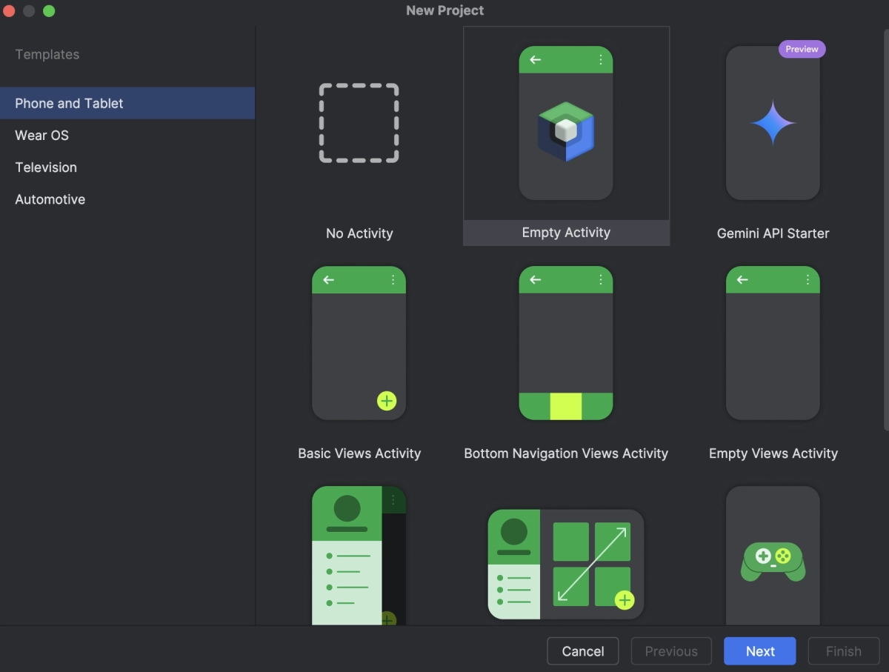Choose the Empty Views Activity template

coord(773,343)
